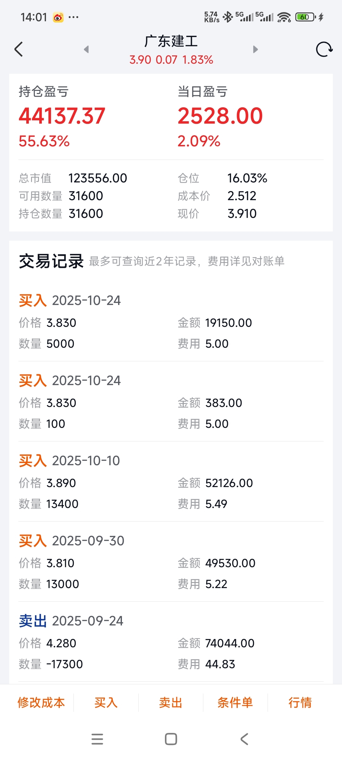The image size is (342, 760).
Task: Select 买入 (buy) in bottom bar
Action: click(106, 703)
